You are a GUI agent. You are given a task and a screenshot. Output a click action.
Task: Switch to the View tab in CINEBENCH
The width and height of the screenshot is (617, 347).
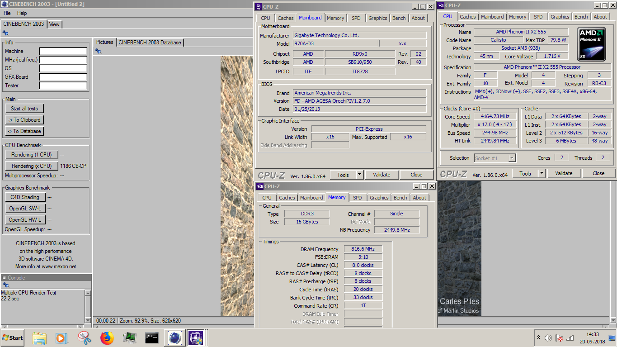pos(54,24)
